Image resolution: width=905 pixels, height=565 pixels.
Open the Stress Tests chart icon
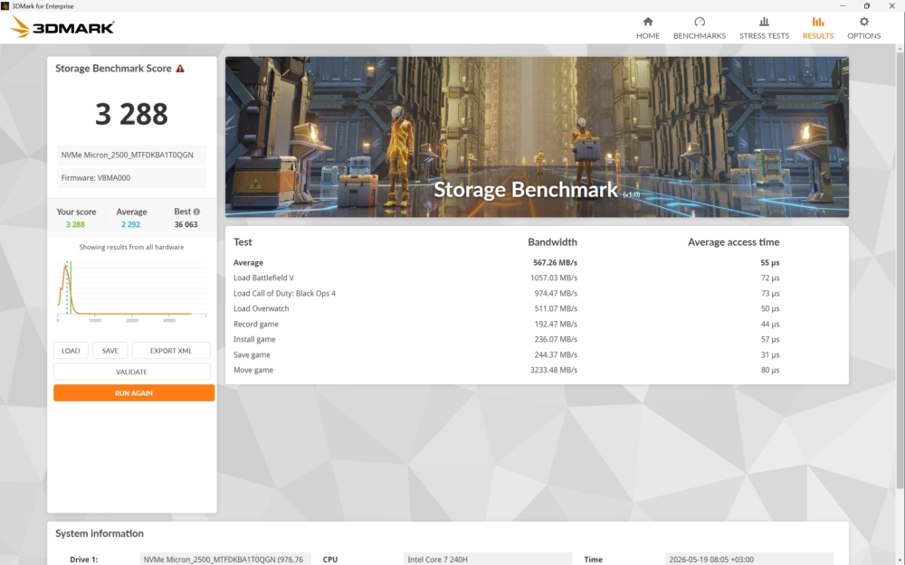point(764,22)
